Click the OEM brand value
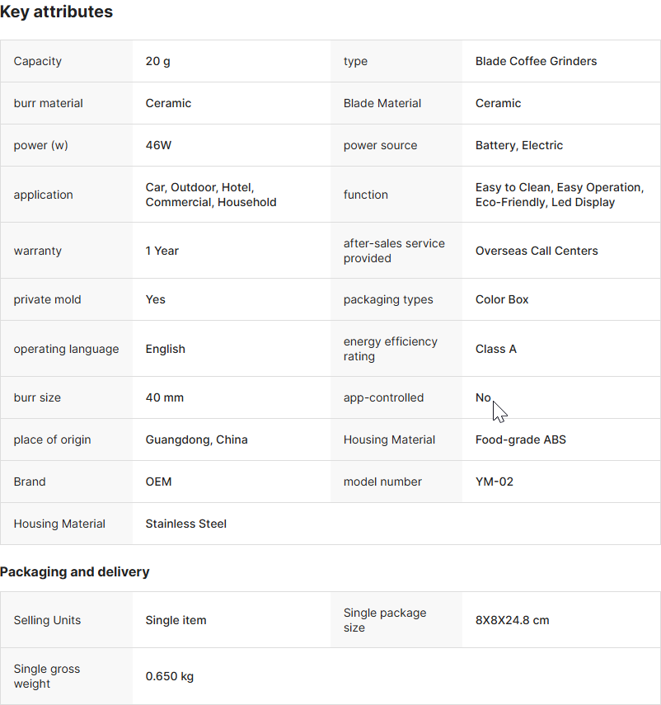The width and height of the screenshot is (661, 705). 159,482
